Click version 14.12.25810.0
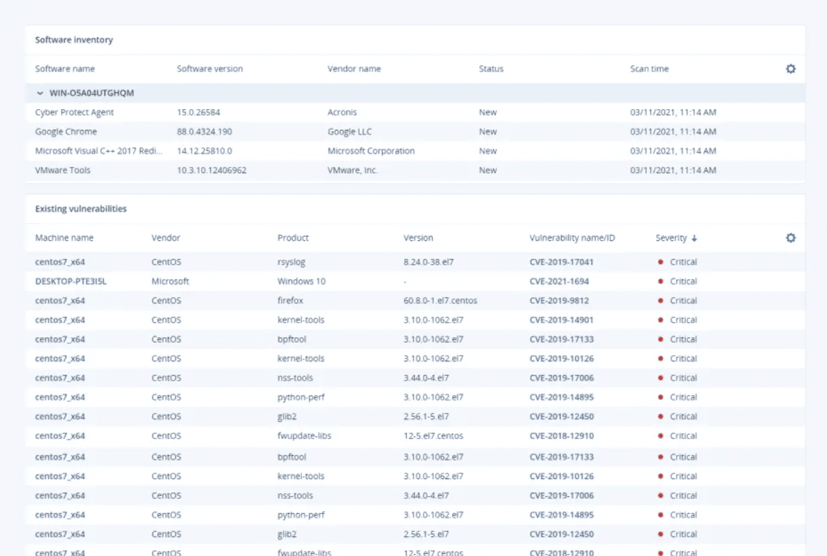The image size is (827, 556). tap(204, 151)
